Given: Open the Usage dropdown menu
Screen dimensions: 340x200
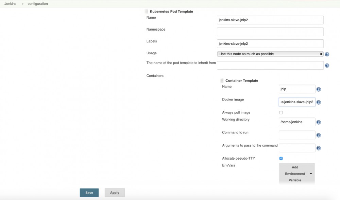Looking at the screenshot, I should point(270,54).
